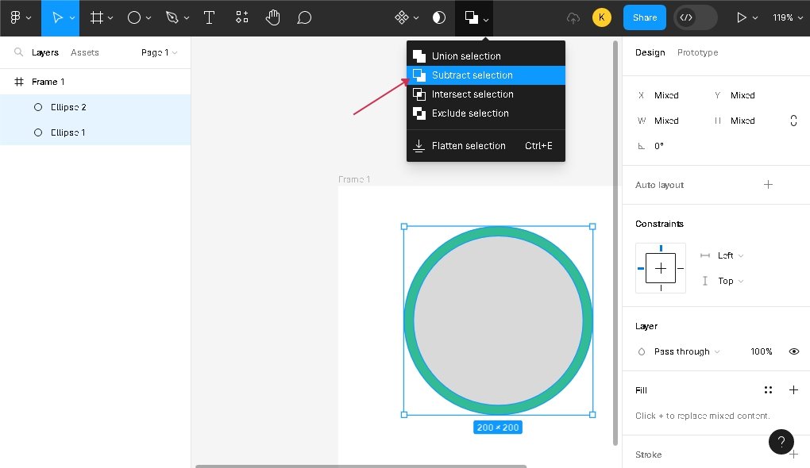810x468 pixels.
Task: Open the component options chevron
Action: pyautogui.click(x=416, y=18)
